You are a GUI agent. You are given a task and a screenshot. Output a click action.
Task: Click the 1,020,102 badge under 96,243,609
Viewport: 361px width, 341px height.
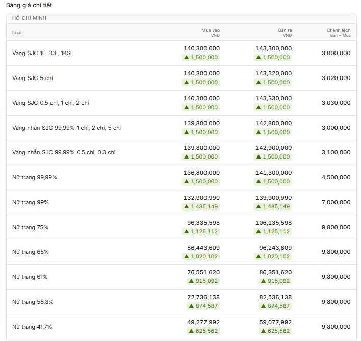pos(273,256)
